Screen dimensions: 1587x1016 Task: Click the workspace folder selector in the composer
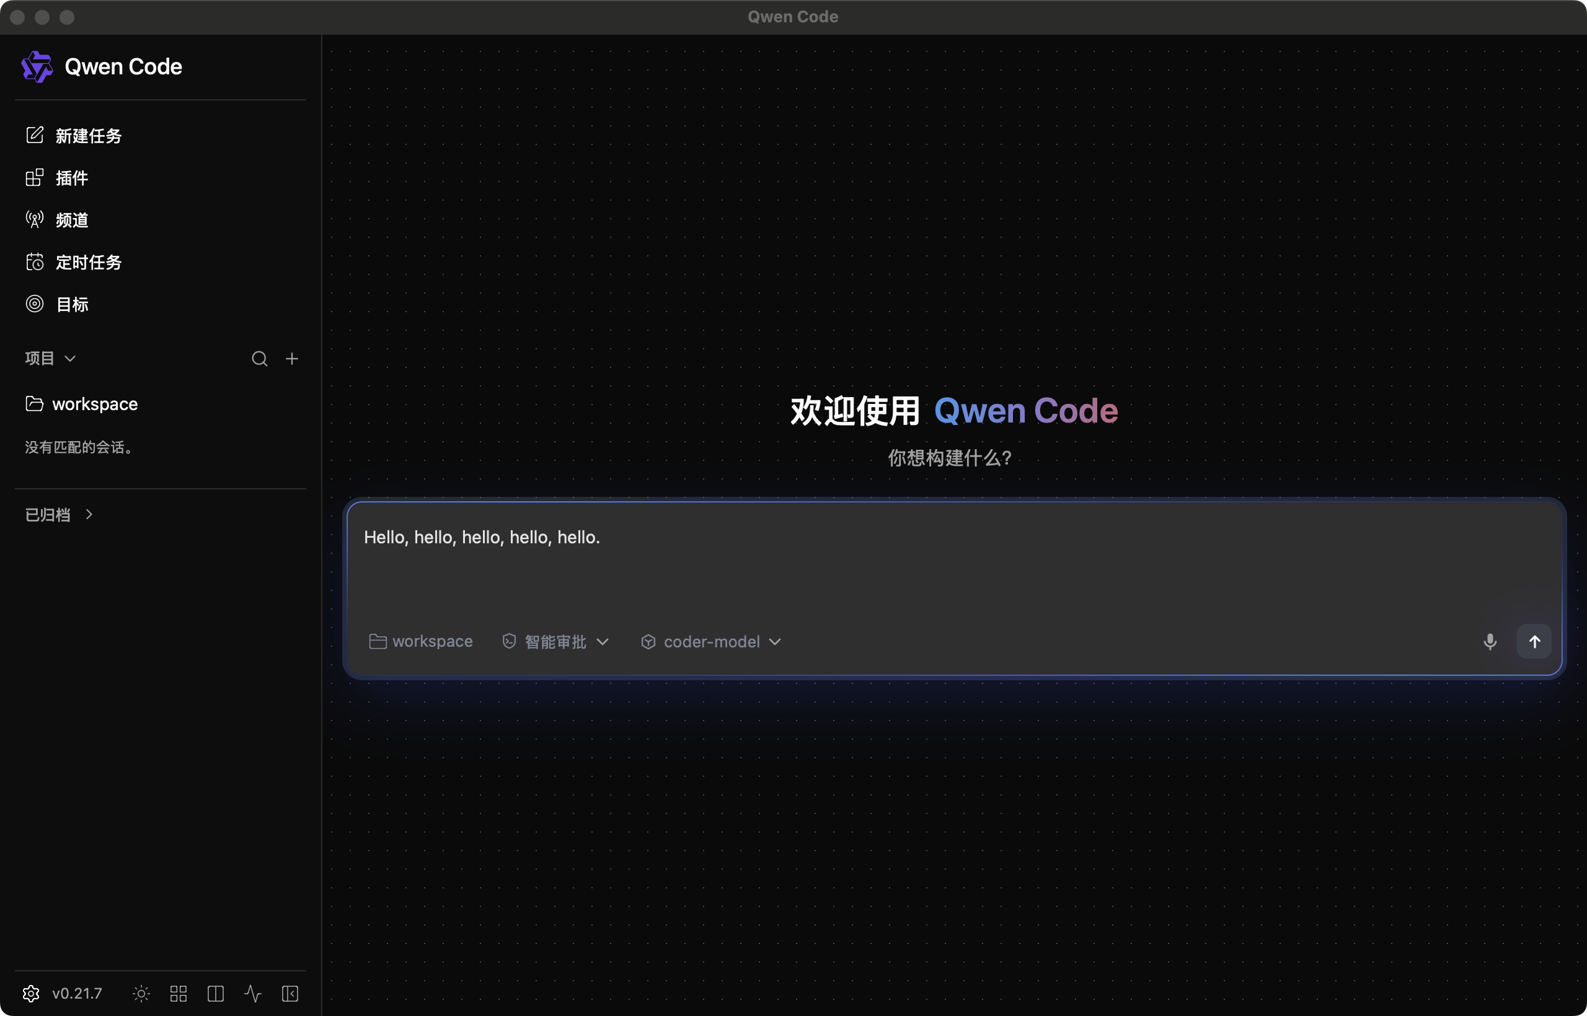(420, 641)
